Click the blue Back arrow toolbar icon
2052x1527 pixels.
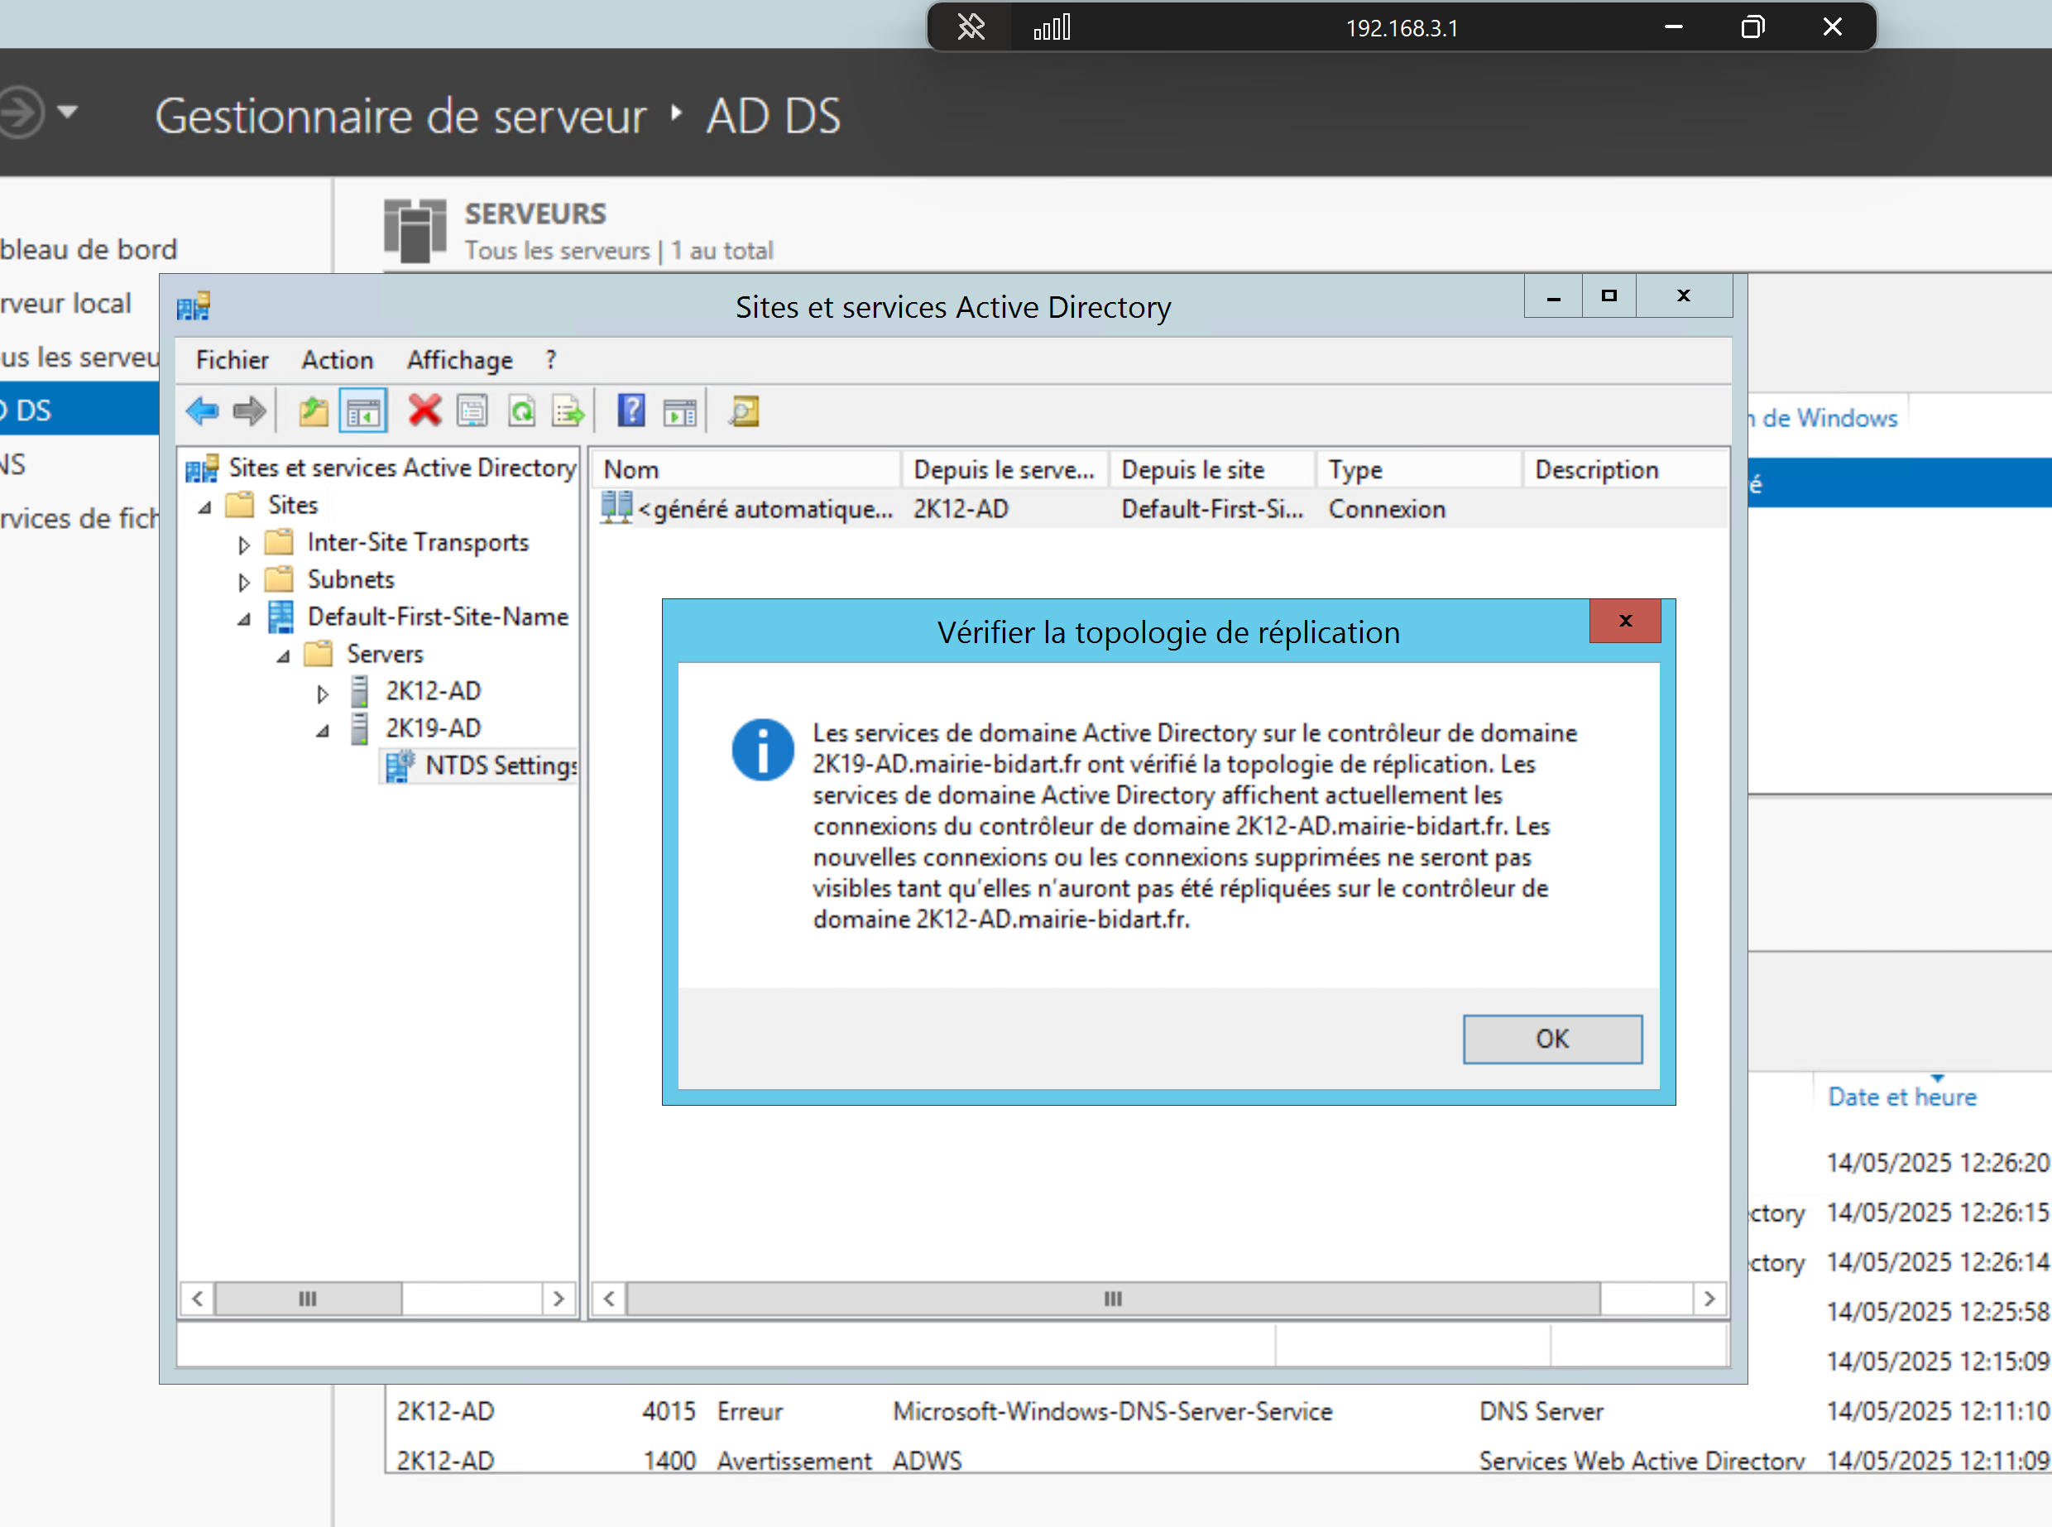pos(203,411)
